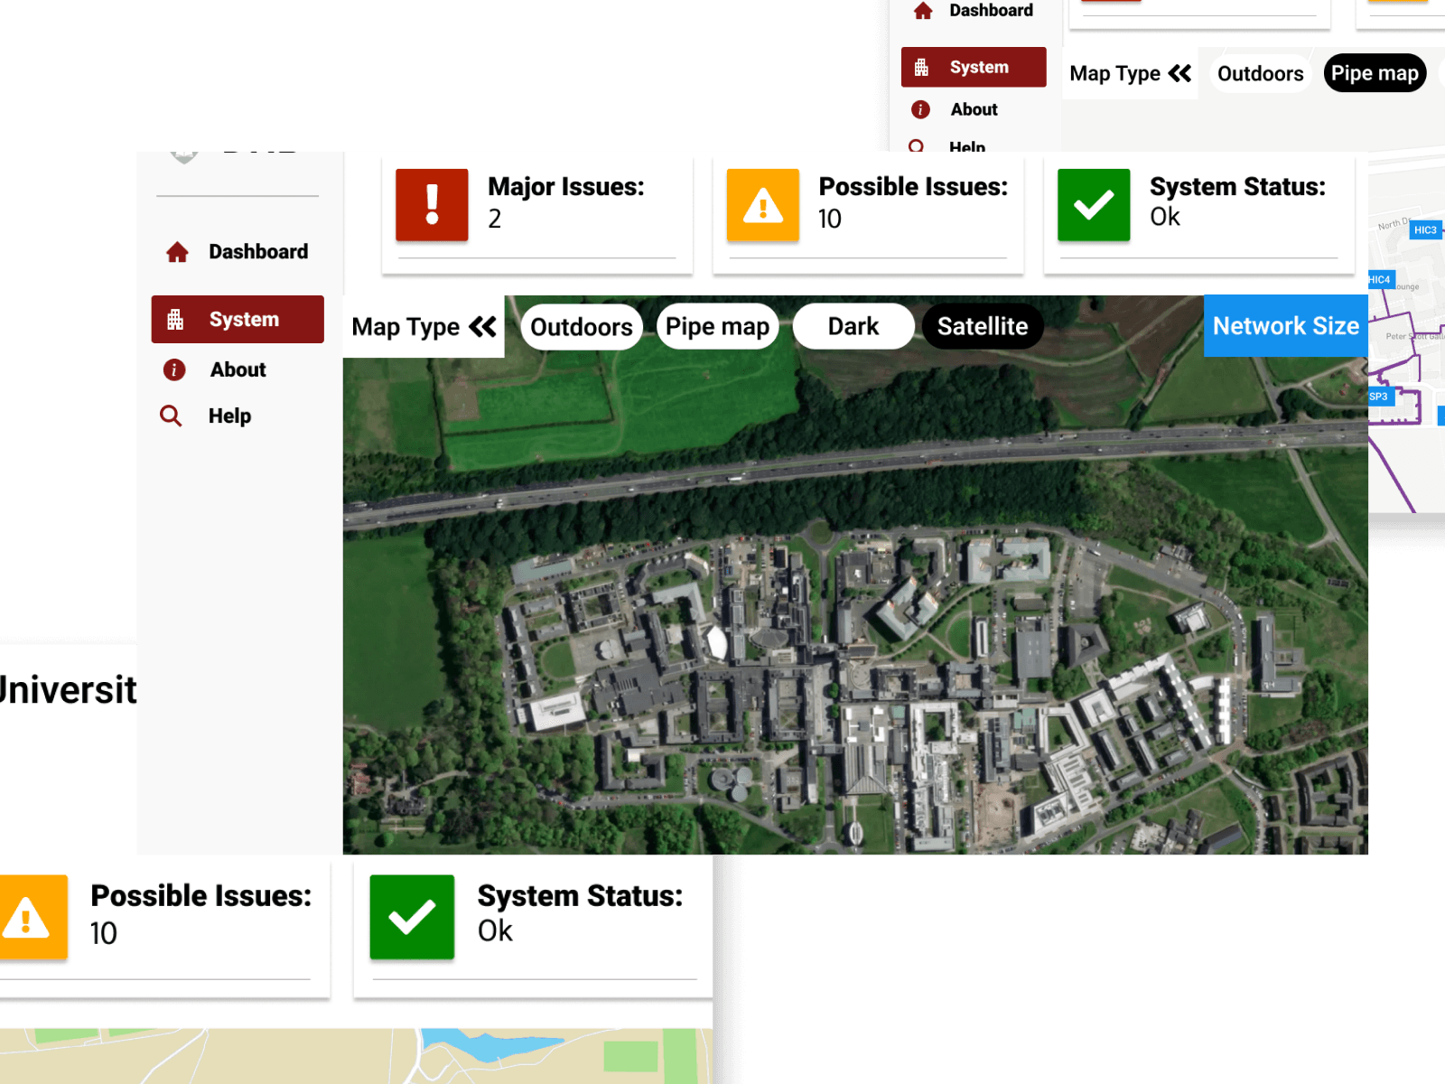Open the About info icon in main sidebar
The image size is (1445, 1084).
[x=174, y=369]
